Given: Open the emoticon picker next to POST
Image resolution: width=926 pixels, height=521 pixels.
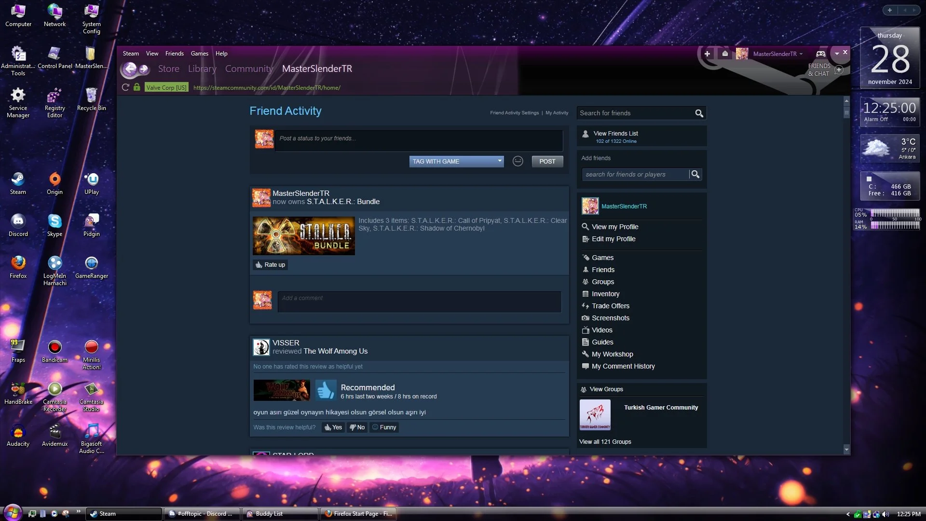Looking at the screenshot, I should click(517, 161).
